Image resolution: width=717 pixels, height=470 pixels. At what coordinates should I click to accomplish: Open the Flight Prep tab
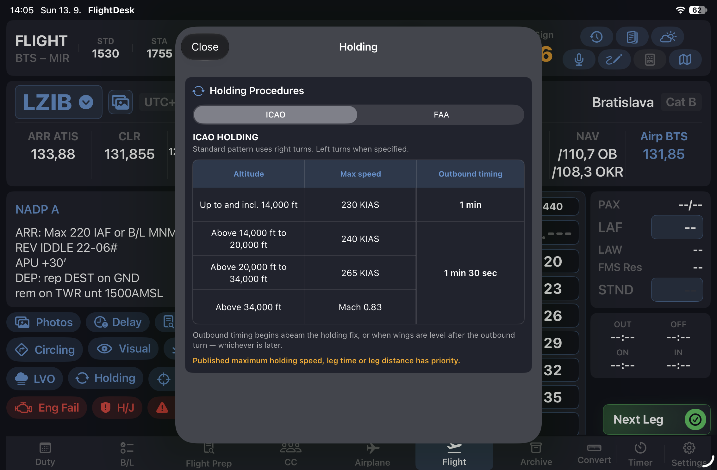click(x=209, y=455)
